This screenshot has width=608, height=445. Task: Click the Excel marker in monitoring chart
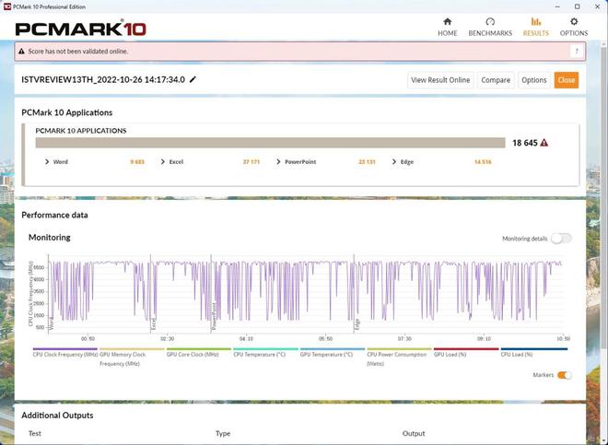pos(153,324)
